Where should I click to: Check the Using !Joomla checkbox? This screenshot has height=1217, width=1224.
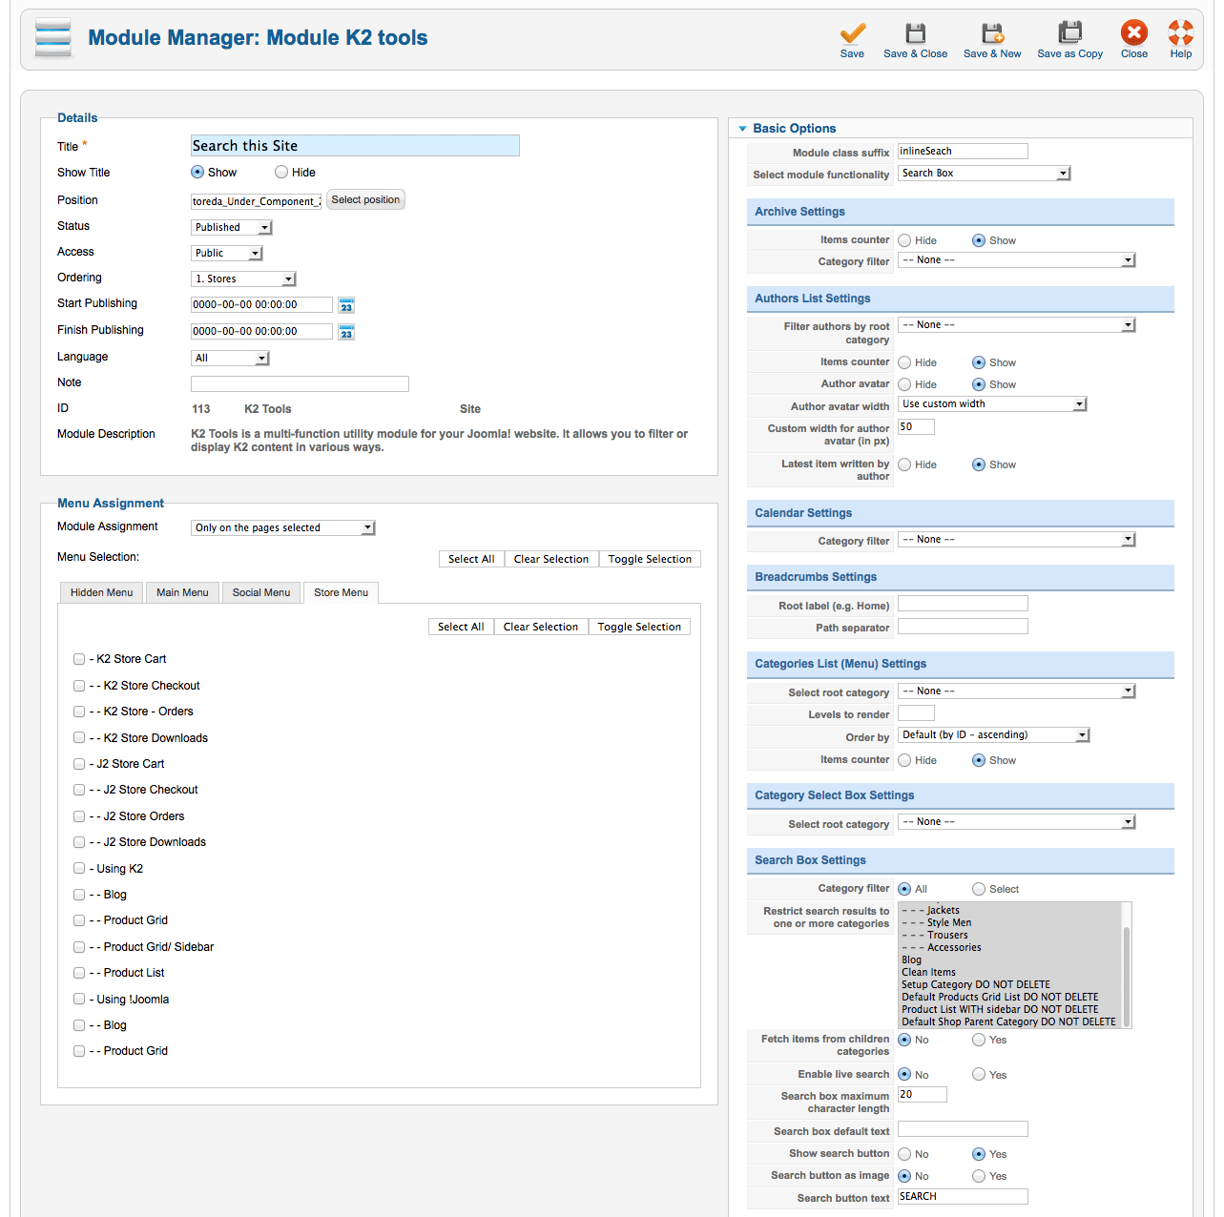(x=79, y=1000)
